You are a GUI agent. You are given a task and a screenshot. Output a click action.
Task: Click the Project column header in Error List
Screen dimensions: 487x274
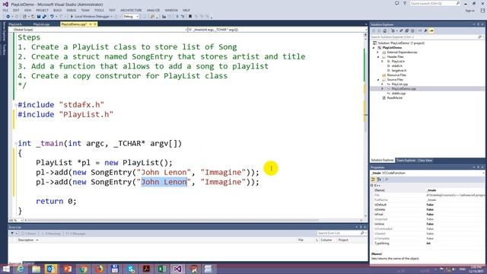pyautogui.click(x=343, y=241)
